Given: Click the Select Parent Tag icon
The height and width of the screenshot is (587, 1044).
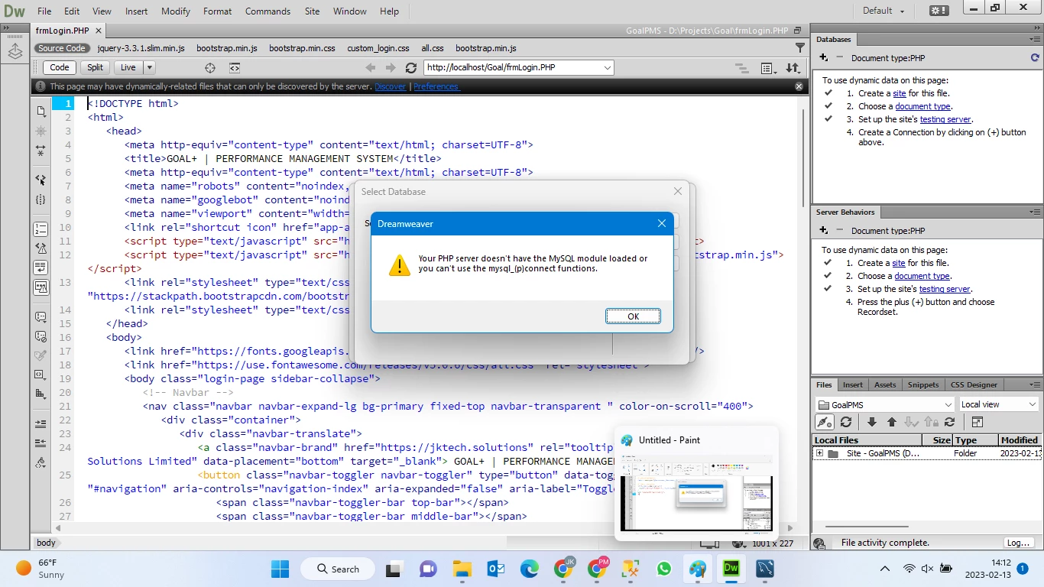Looking at the screenshot, I should [41, 180].
